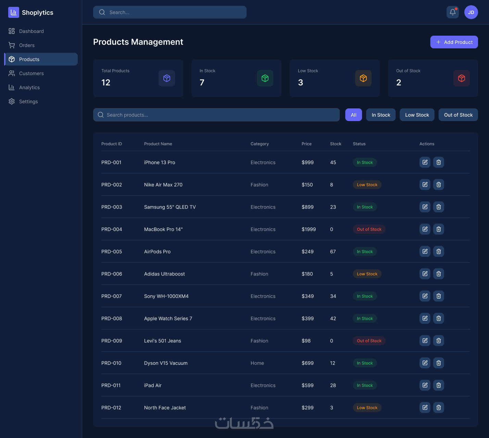Click the Product ID column header
Image resolution: width=489 pixels, height=438 pixels.
click(x=112, y=144)
